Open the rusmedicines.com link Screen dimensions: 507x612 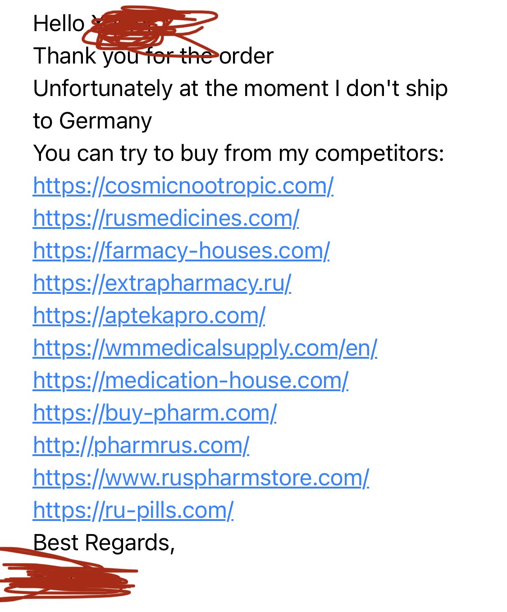coord(166,218)
